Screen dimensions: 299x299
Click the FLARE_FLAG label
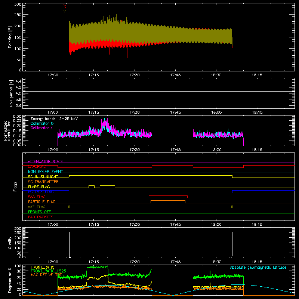39,187
